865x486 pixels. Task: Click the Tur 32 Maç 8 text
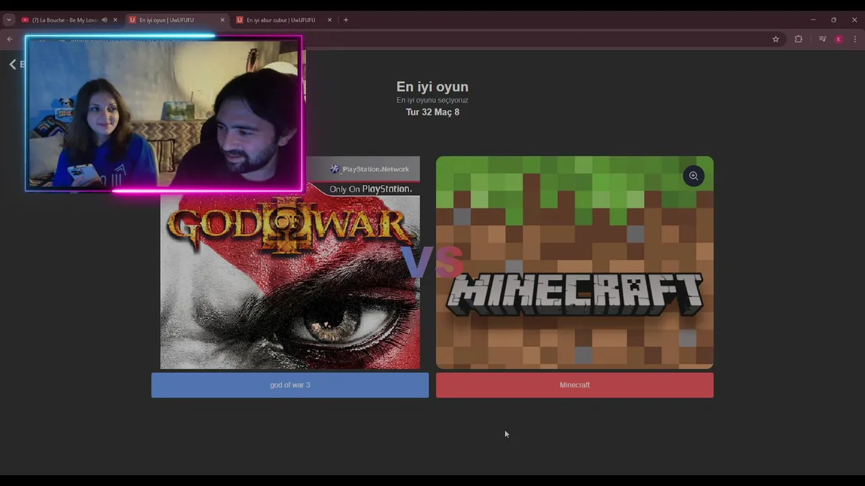pos(432,112)
